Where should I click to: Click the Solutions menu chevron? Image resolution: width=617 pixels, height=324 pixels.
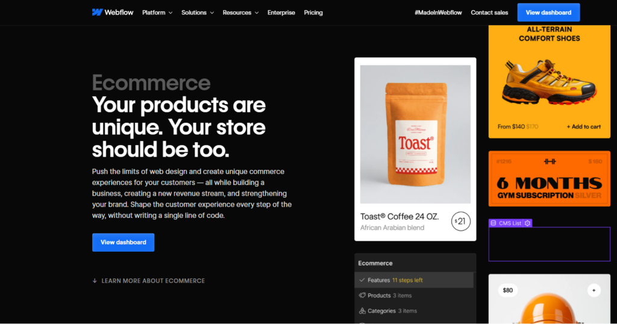click(x=211, y=13)
